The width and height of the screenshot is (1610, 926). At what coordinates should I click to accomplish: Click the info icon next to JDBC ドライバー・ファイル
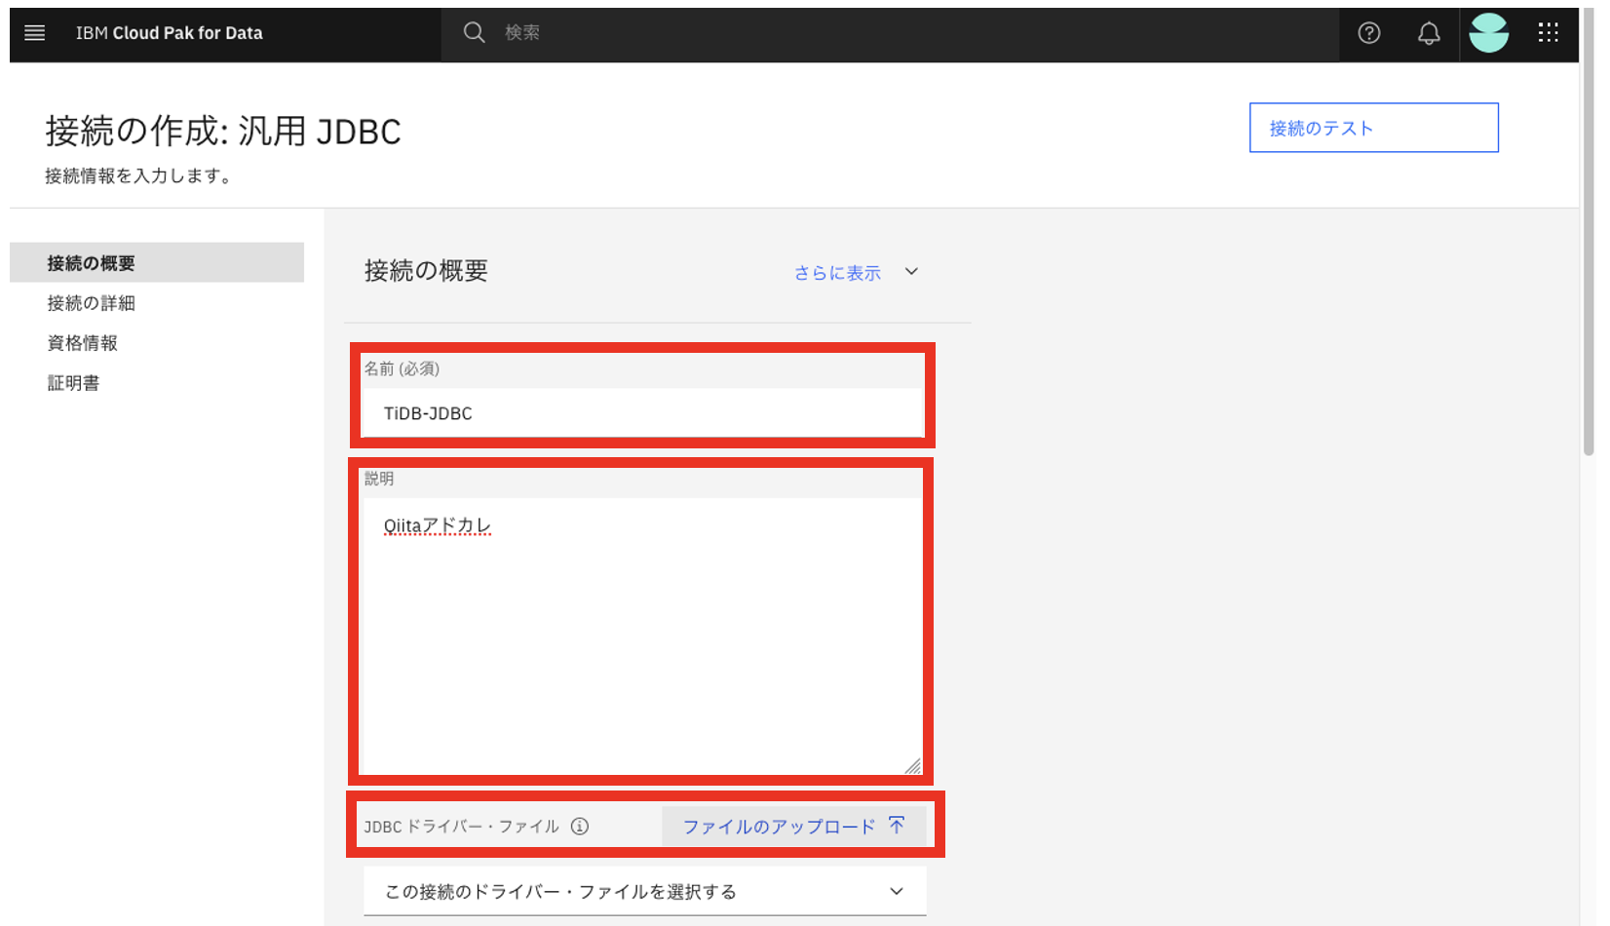[581, 826]
